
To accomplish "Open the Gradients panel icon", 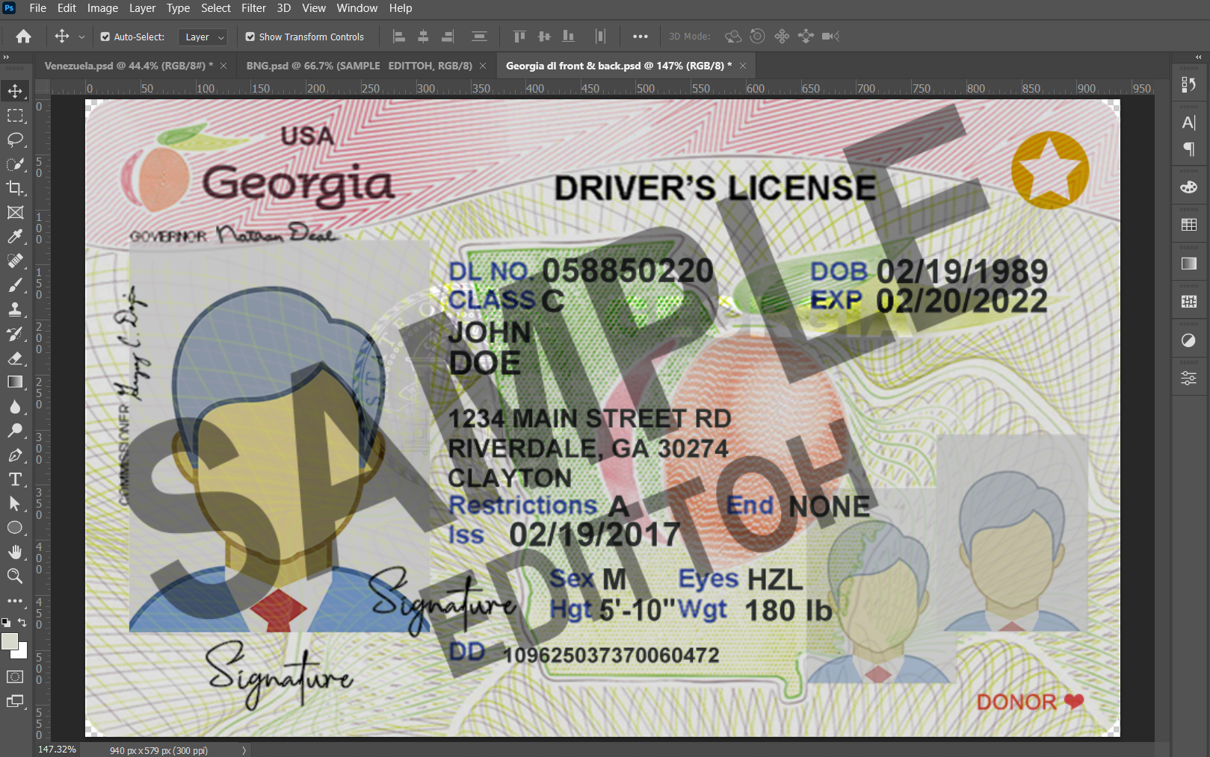I will coord(1188,264).
